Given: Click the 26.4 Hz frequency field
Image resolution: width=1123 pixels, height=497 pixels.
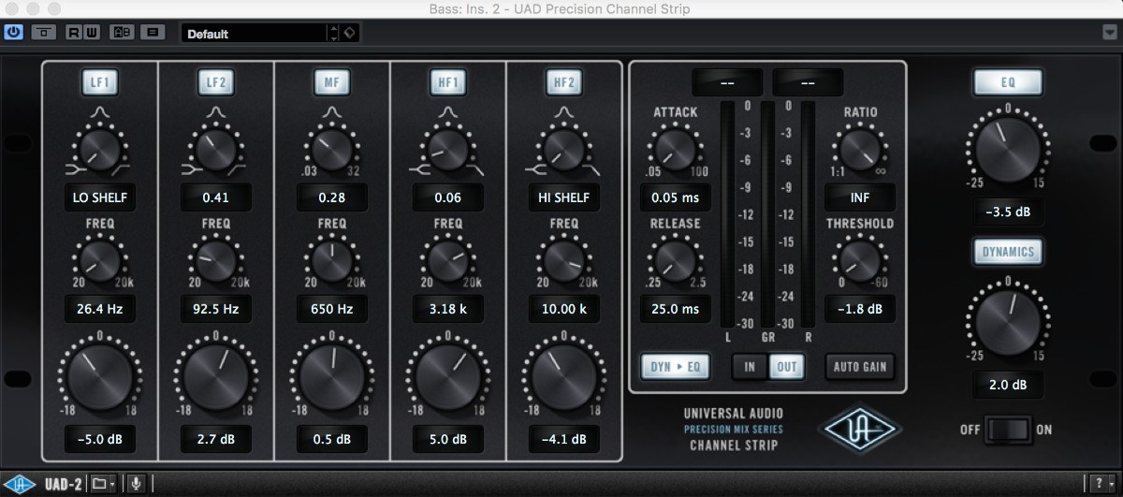Looking at the screenshot, I should pyautogui.click(x=99, y=308).
